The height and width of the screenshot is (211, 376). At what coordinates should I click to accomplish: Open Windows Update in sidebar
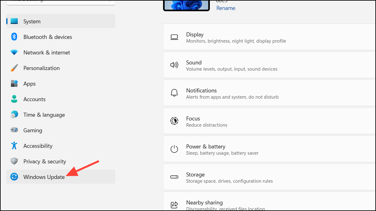click(x=61, y=177)
